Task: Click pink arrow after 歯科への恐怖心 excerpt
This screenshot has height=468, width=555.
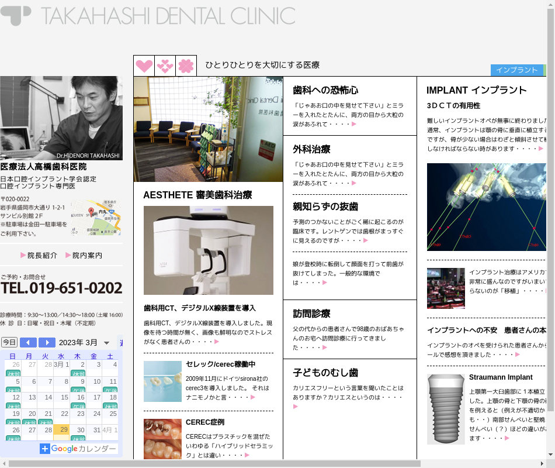Action: [x=354, y=124]
